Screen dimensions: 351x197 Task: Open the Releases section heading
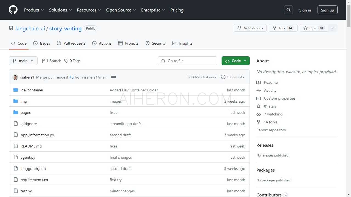pyautogui.click(x=265, y=145)
